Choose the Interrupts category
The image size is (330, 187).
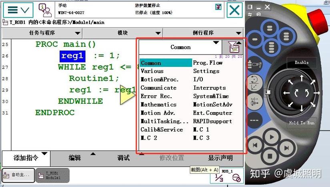pos(210,88)
